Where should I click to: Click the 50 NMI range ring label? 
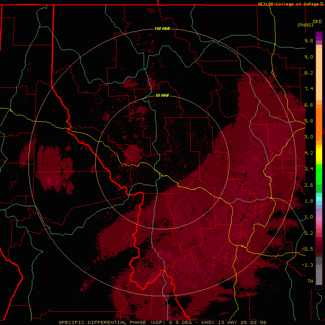point(162,95)
